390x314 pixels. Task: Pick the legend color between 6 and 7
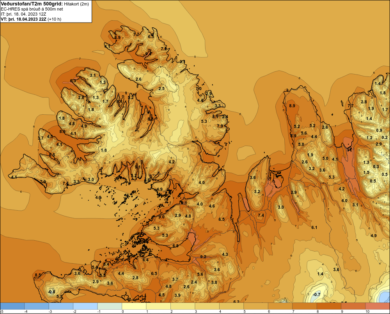[x=280, y=306]
